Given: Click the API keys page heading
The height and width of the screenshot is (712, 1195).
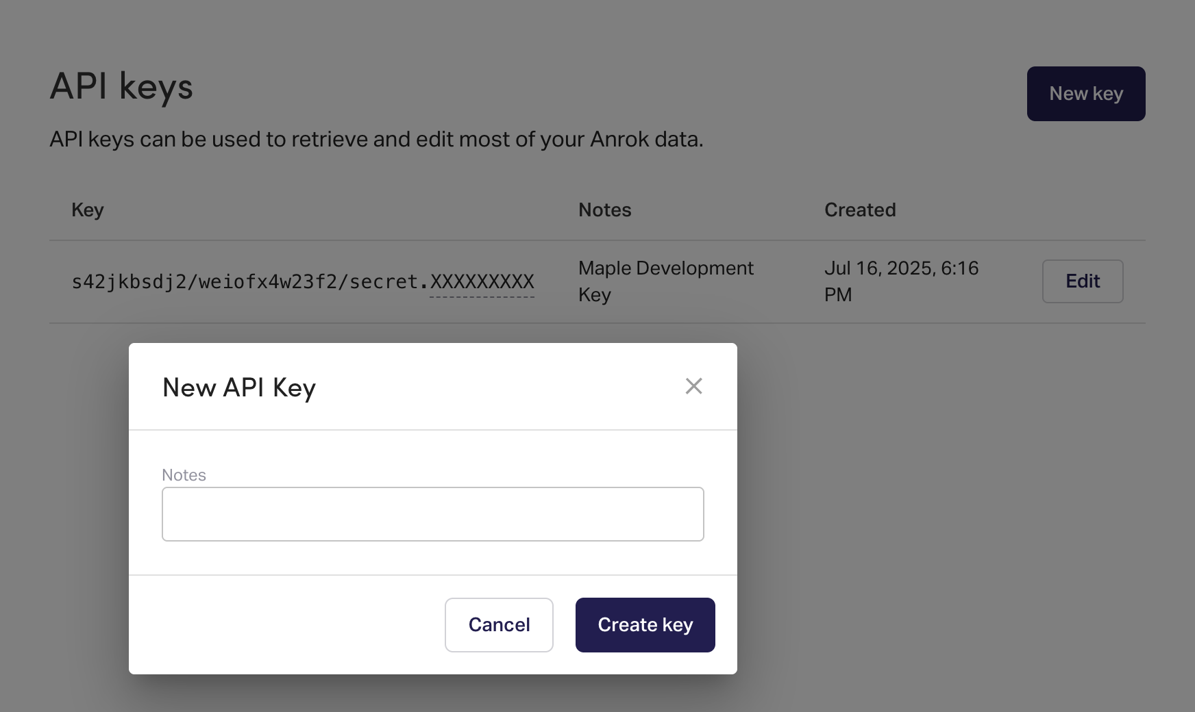Looking at the screenshot, I should coord(121,87).
